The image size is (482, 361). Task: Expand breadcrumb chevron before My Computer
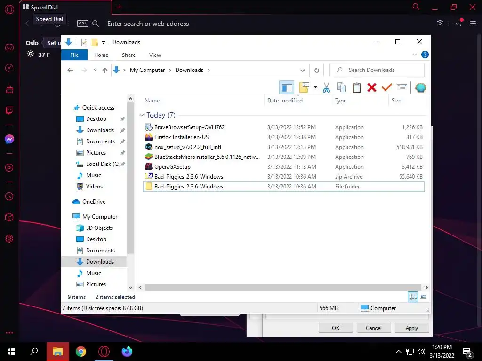[124, 70]
